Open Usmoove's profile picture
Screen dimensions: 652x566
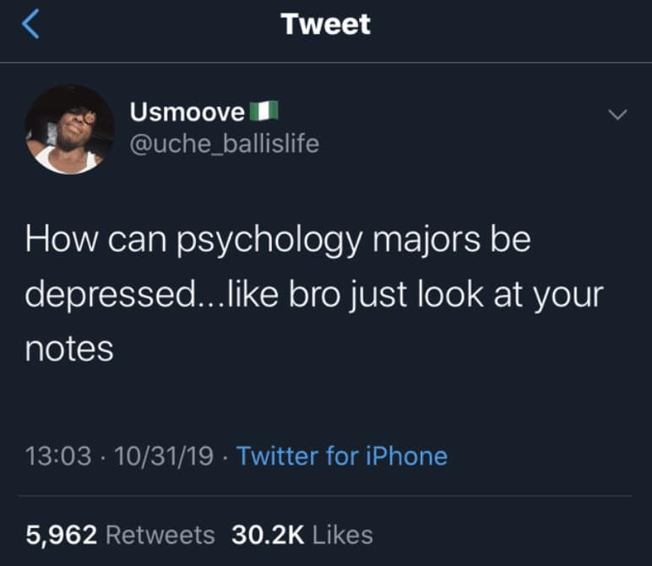point(69,129)
